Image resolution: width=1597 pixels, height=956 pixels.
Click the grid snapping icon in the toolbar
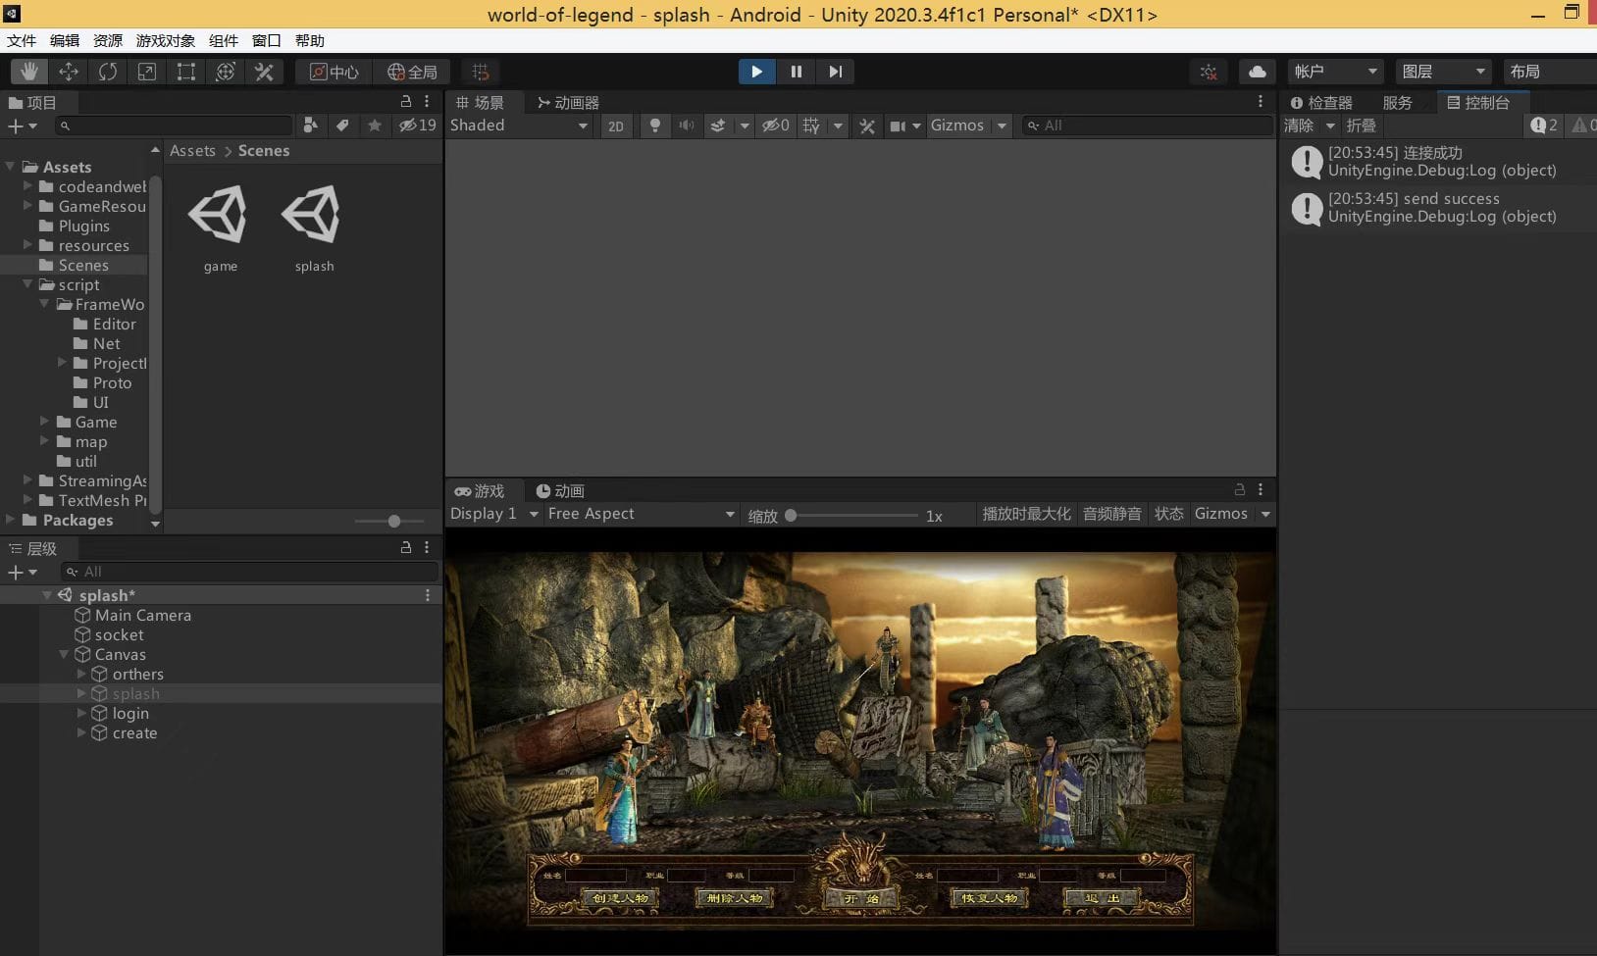tap(481, 72)
